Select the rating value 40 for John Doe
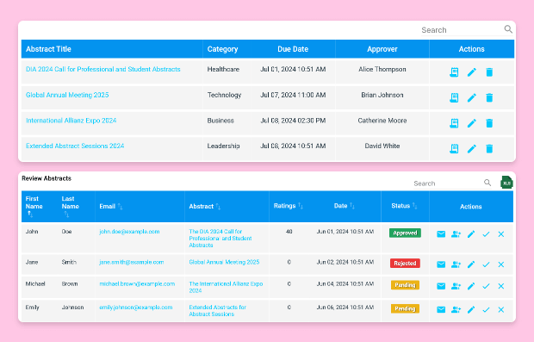Image resolution: width=534 pixels, height=342 pixels. (289, 232)
